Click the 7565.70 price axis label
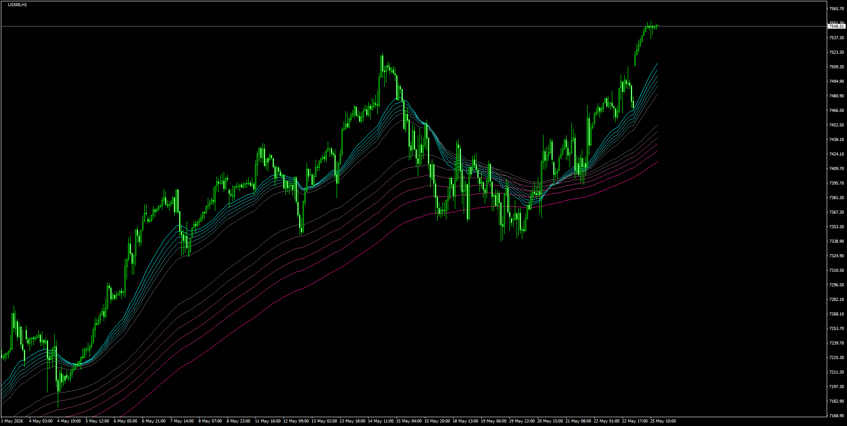Viewport: 847px width, 426px height. [836, 9]
